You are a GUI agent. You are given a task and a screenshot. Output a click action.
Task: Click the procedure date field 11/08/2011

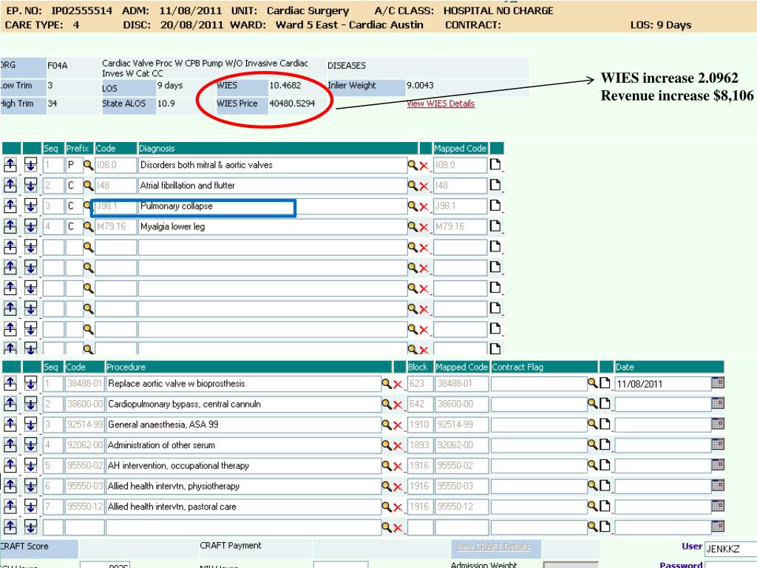pyautogui.click(x=663, y=384)
